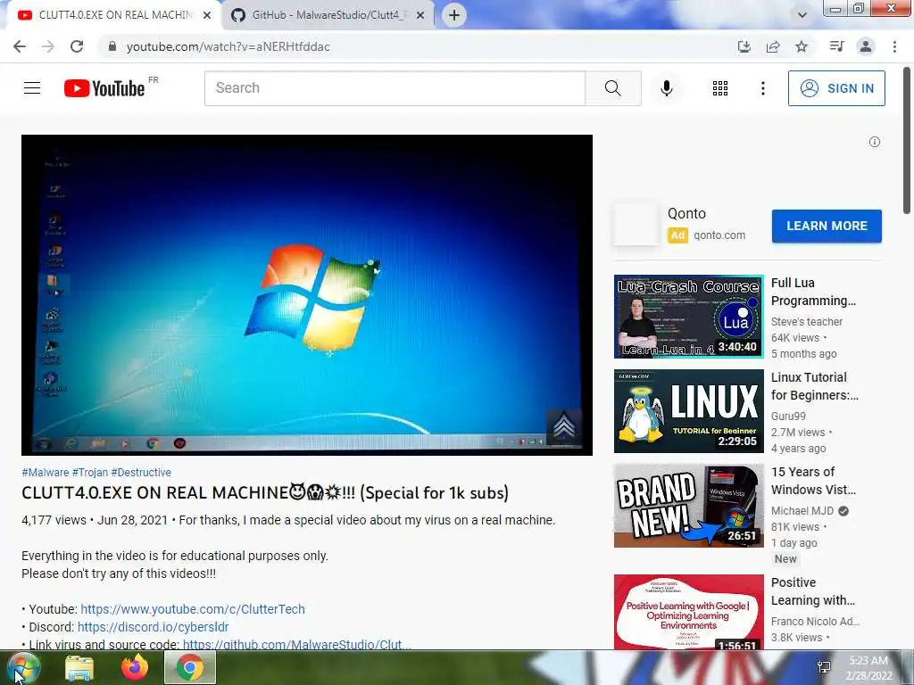The image size is (914, 685).
Task: Click the browser forward arrow
Action: tap(48, 46)
